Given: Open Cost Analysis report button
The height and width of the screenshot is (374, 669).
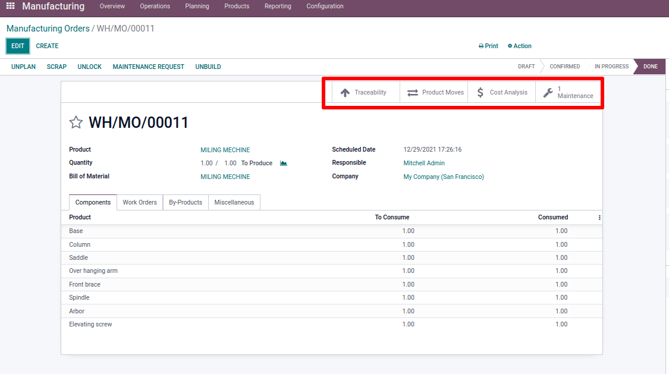Looking at the screenshot, I should (x=502, y=92).
